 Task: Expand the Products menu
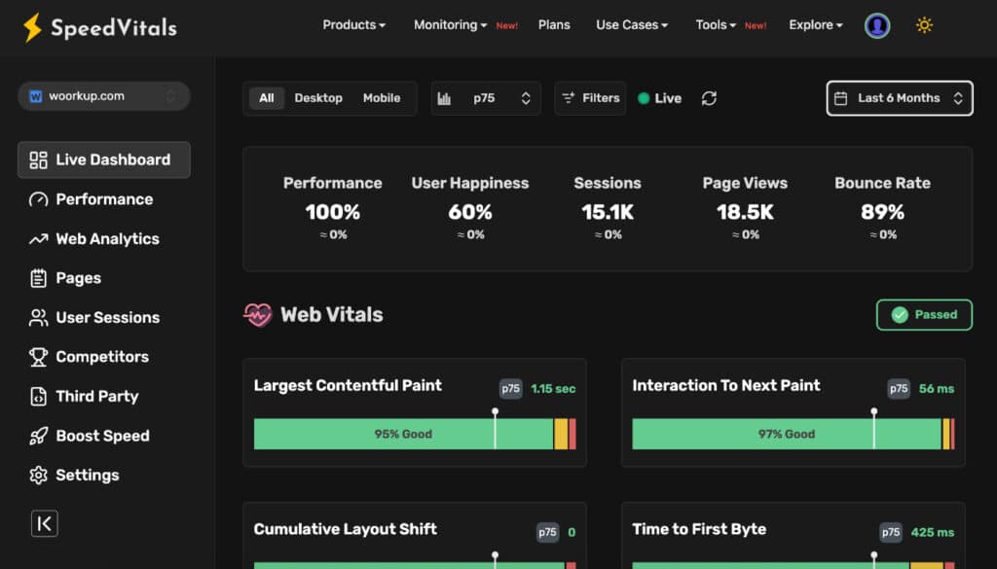[x=353, y=24]
